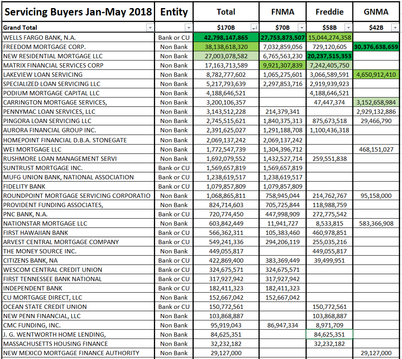Image resolution: width=402 pixels, height=359 pixels.
Task: Select the FNMA header cell
Action: pyautogui.click(x=282, y=12)
